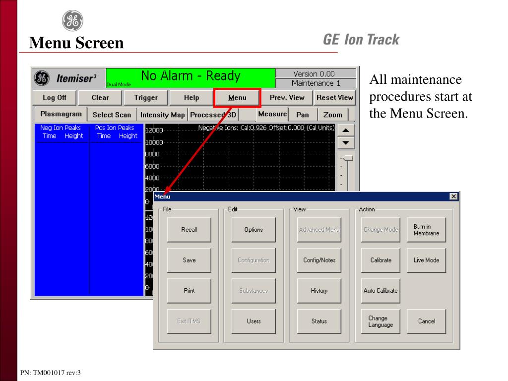Click the 'Version 0.00' field
The width and height of the screenshot is (508, 381).
pyautogui.click(x=316, y=73)
